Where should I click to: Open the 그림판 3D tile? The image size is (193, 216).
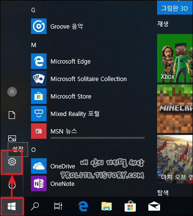[x=175, y=8]
